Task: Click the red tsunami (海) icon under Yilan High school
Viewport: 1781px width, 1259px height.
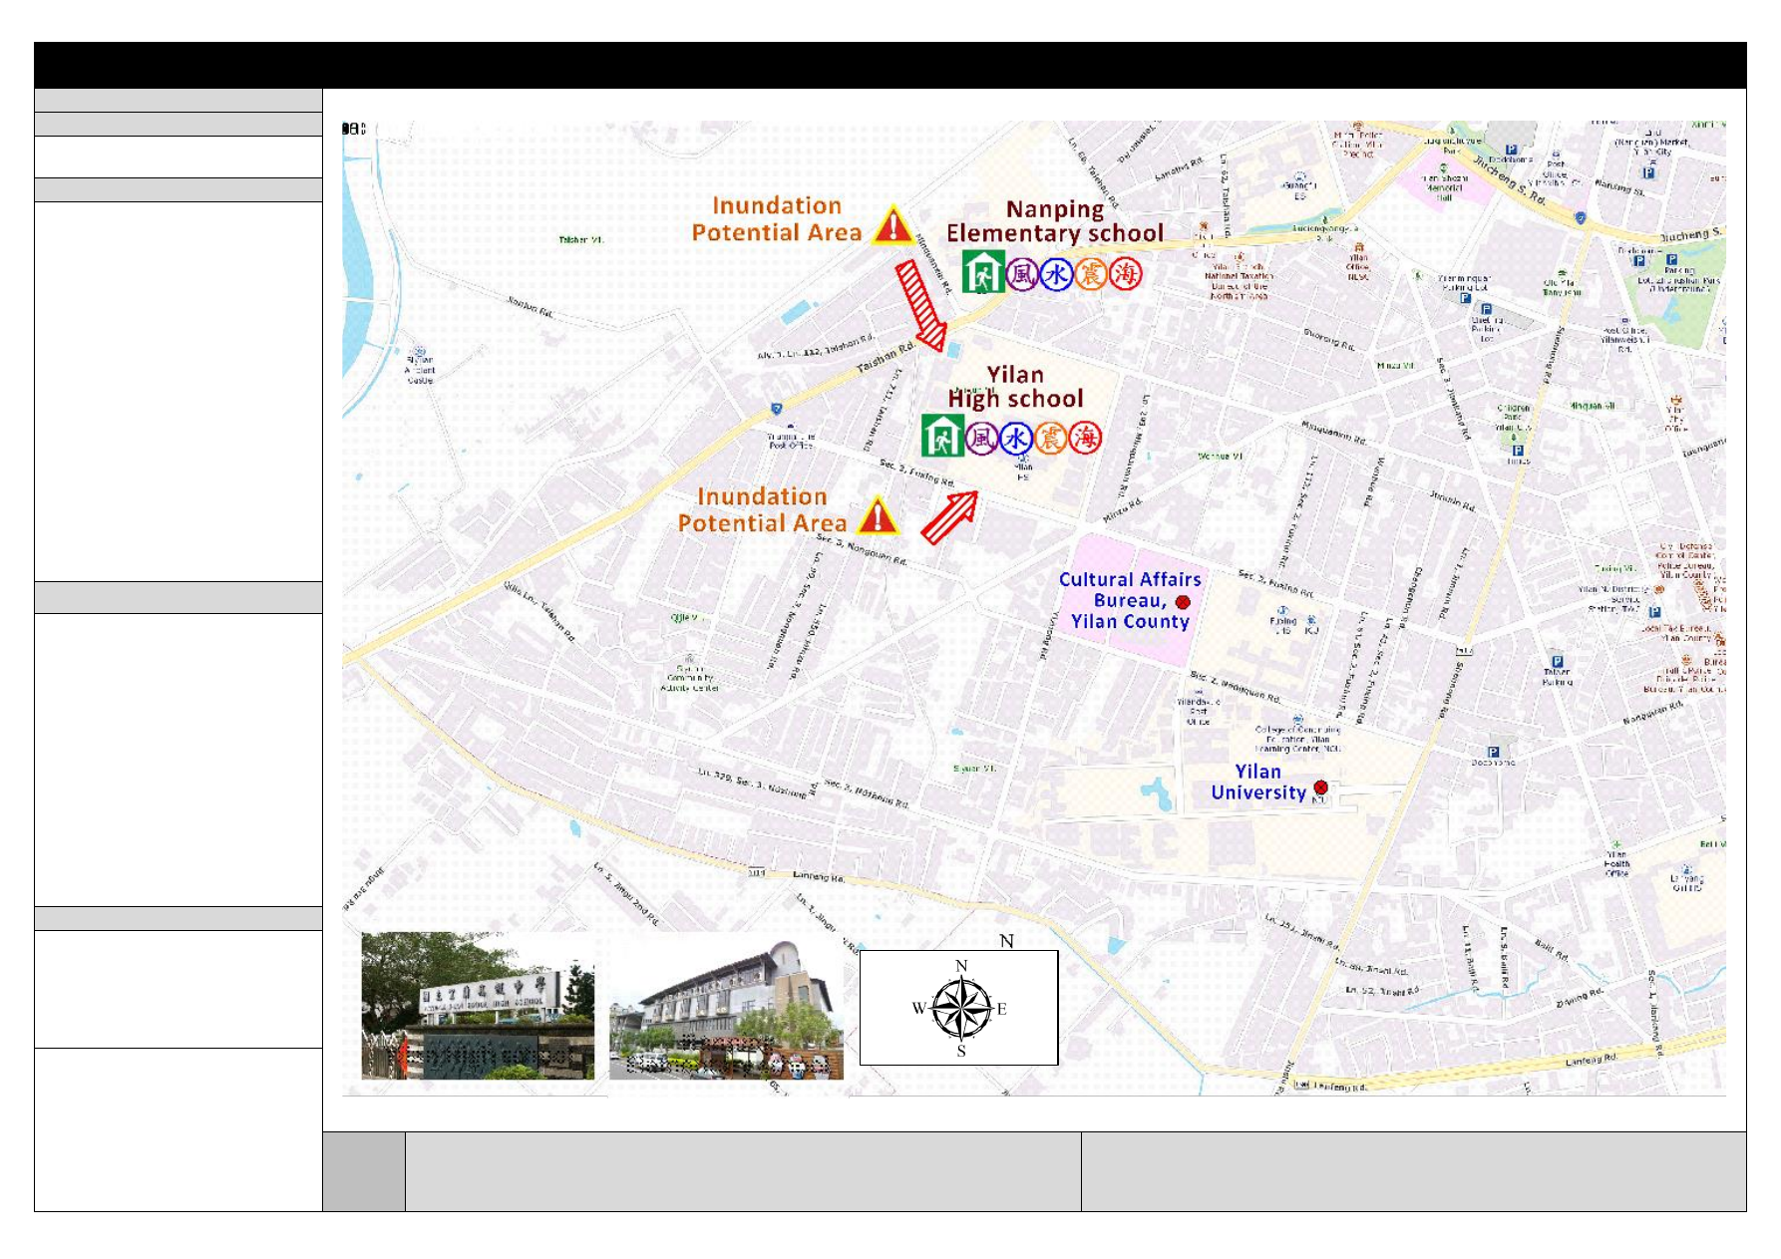Action: coord(1086,438)
